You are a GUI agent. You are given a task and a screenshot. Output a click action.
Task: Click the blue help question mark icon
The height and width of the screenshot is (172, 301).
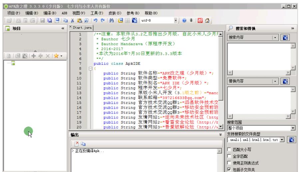click(184, 21)
